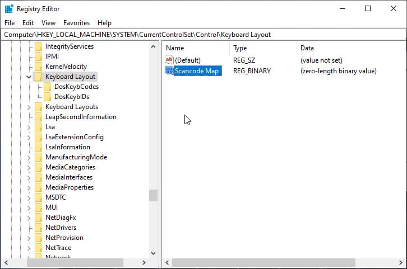Open the File menu

pyautogui.click(x=10, y=23)
